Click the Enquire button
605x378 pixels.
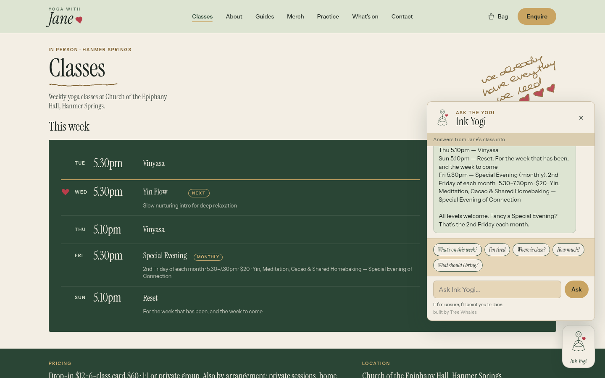[x=537, y=16]
